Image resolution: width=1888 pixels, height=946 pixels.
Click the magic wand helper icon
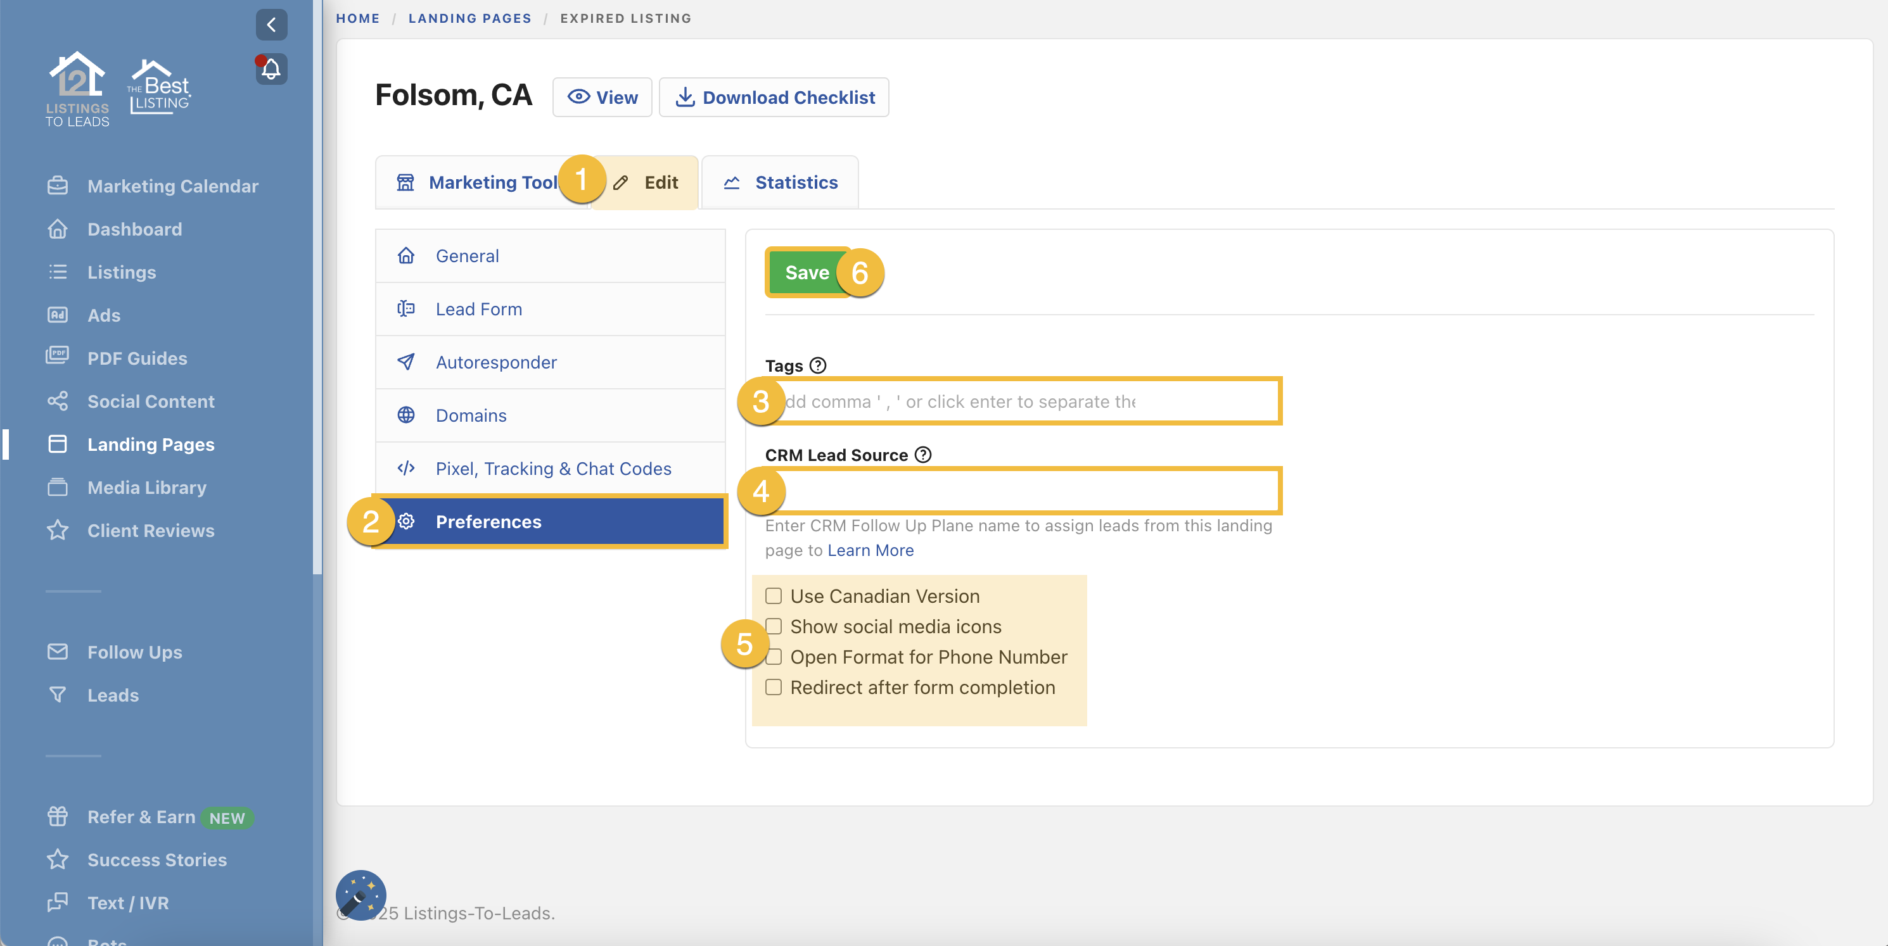(x=360, y=894)
